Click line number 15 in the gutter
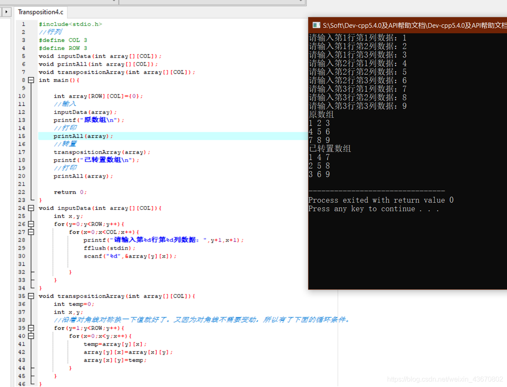 [22, 136]
